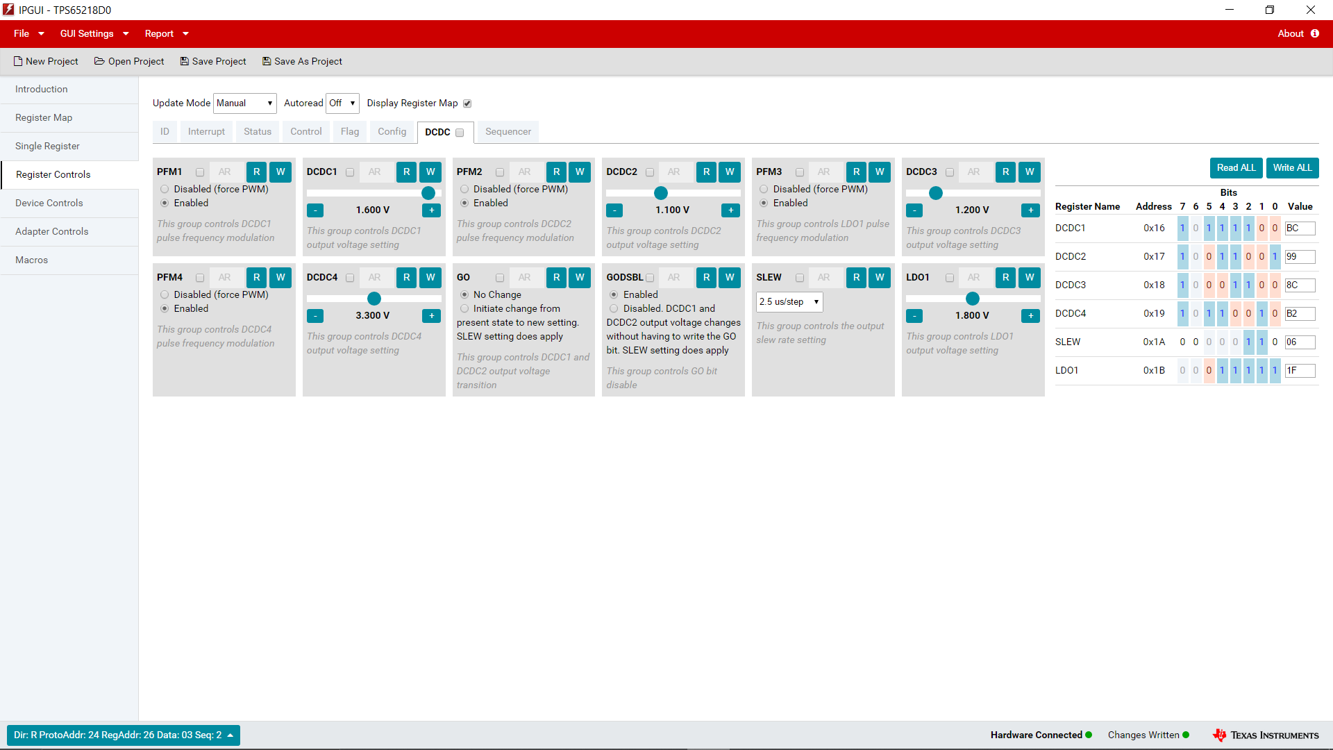This screenshot has height=750, width=1333.
Task: Click the About info icon
Action: click(x=1315, y=33)
